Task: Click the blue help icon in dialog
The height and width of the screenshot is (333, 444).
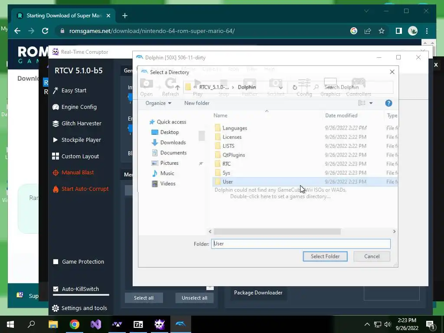Action: 388,103
